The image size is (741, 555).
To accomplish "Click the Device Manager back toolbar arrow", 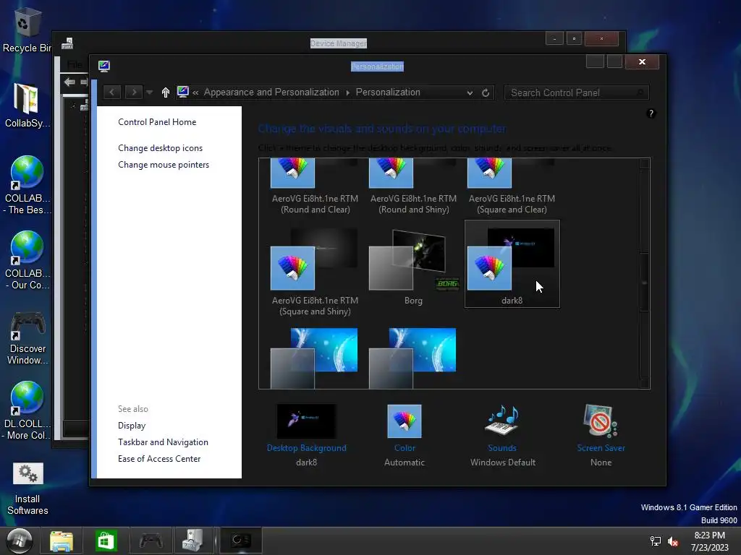I will [69, 82].
